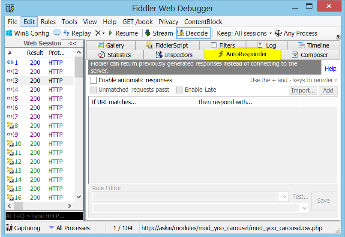The width and height of the screenshot is (345, 237).
Task: Click the horizontal scrollbar thumb in sessions
Action: [x=19, y=206]
